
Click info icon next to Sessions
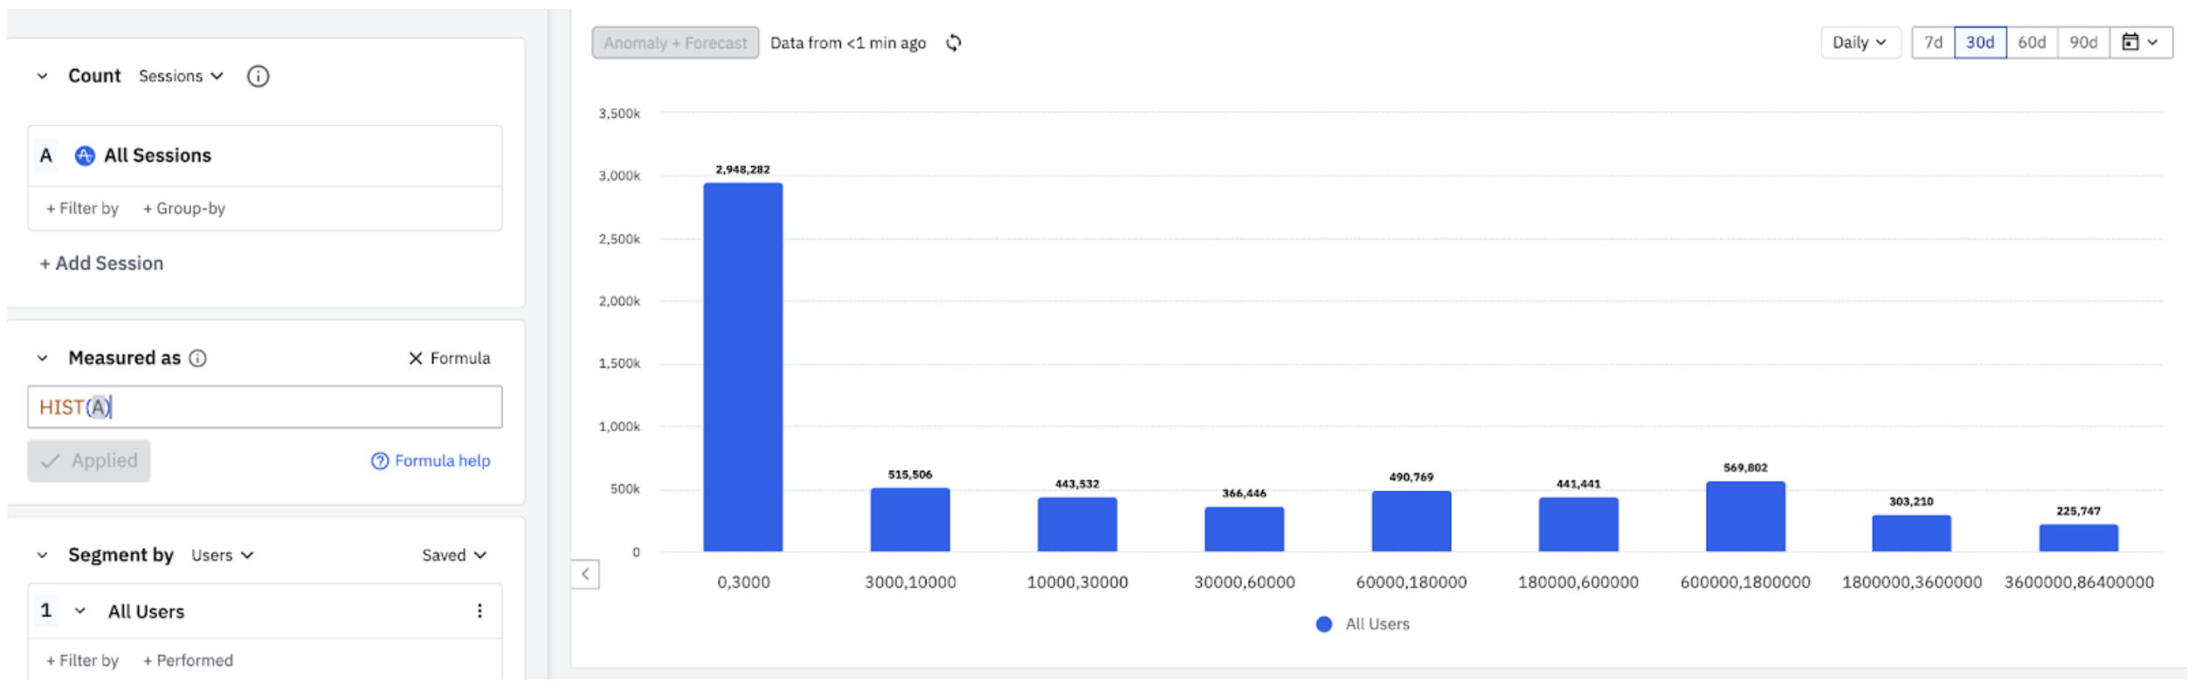[x=258, y=77]
